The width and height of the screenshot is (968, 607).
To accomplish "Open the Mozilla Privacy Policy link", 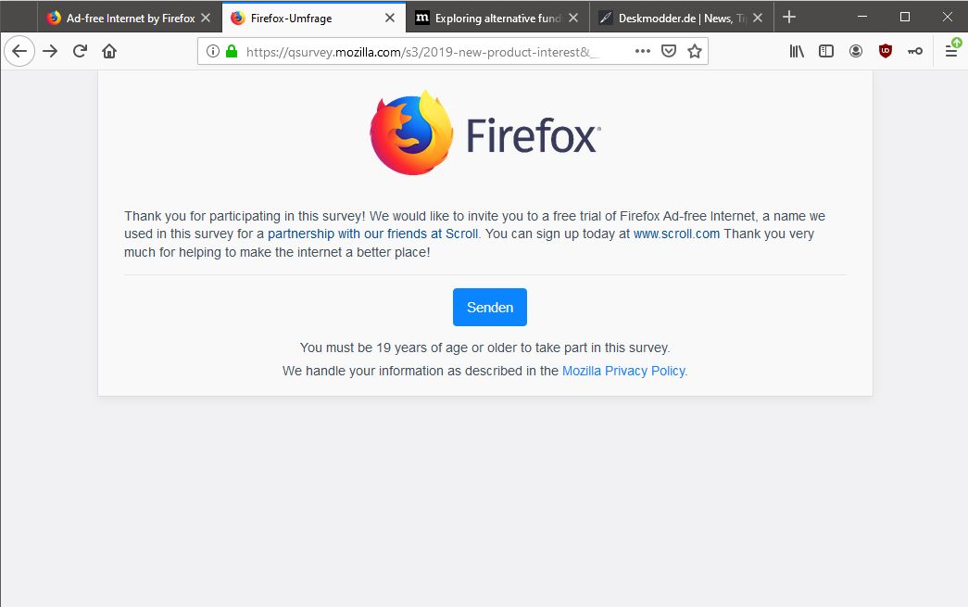I will 623,371.
